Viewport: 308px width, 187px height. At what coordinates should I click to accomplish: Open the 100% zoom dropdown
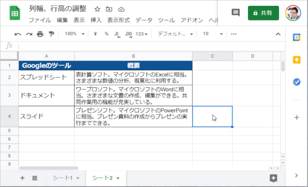tap(74, 34)
